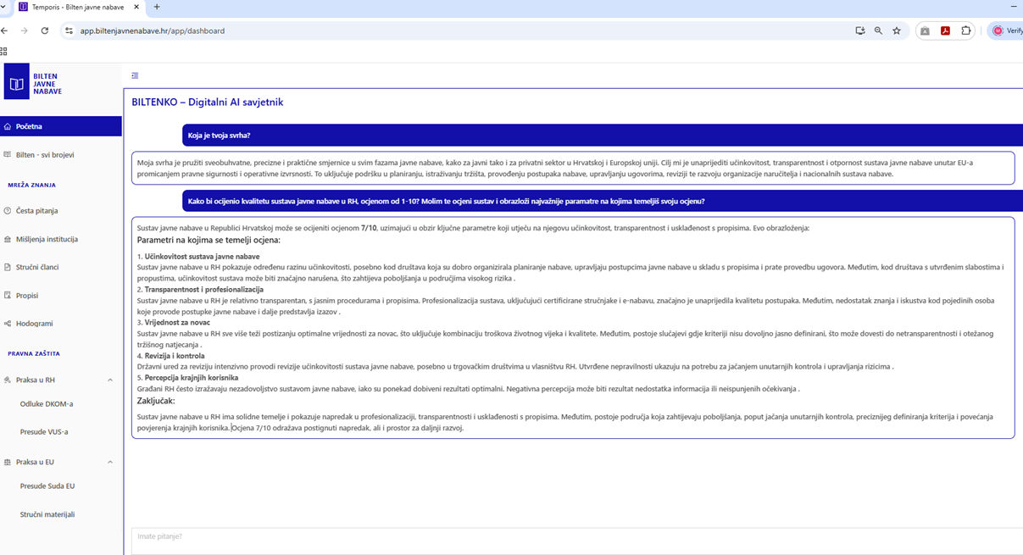The width and height of the screenshot is (1023, 555).
Task: Open the site information icon beside URL
Action: click(69, 31)
